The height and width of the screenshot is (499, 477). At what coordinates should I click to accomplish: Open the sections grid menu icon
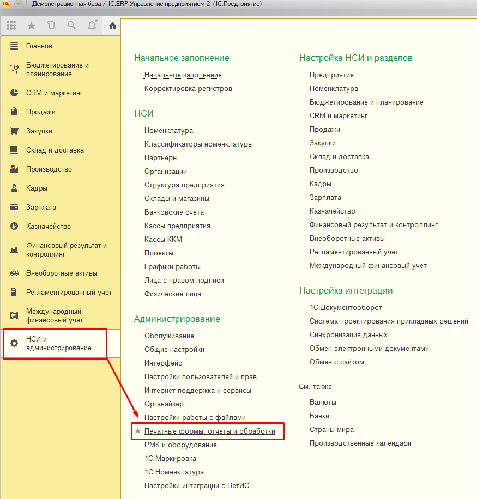(11, 26)
